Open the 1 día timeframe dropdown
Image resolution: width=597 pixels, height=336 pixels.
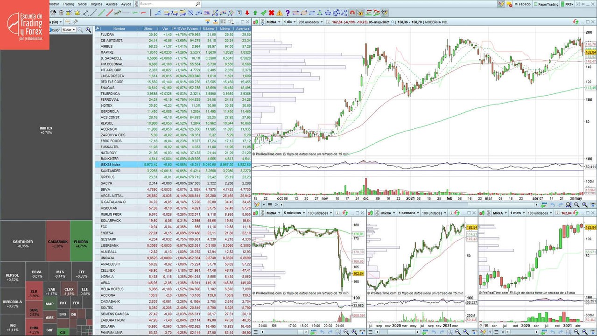pyautogui.click(x=289, y=22)
